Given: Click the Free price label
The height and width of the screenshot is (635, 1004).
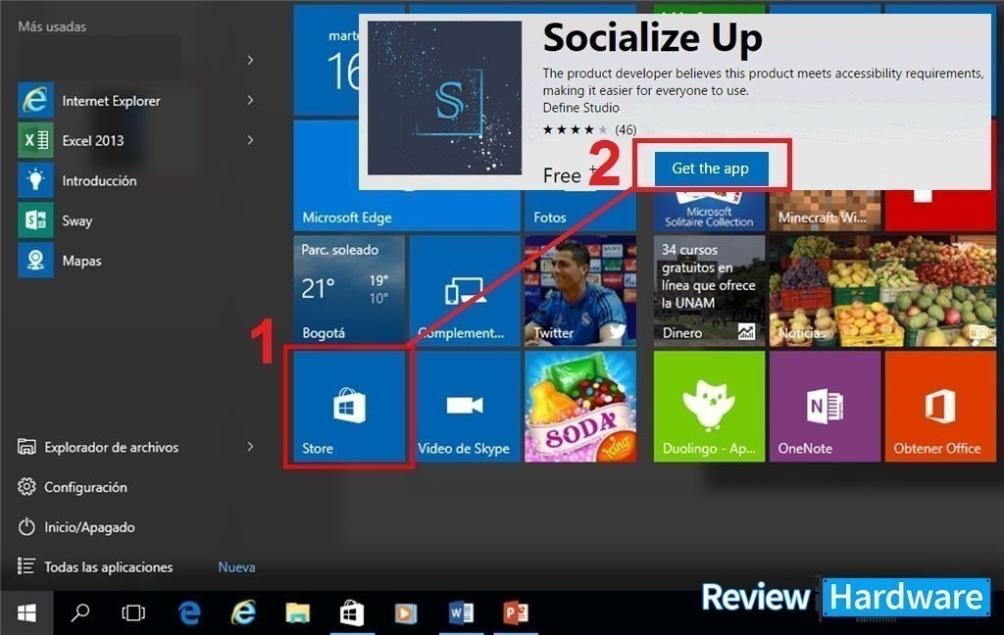Looking at the screenshot, I should coord(562,175).
